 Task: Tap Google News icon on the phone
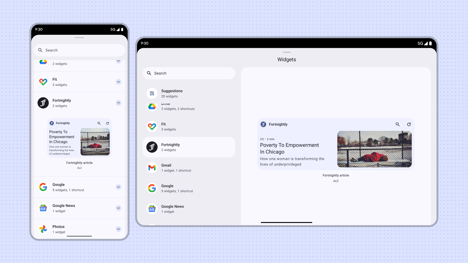[43, 208]
